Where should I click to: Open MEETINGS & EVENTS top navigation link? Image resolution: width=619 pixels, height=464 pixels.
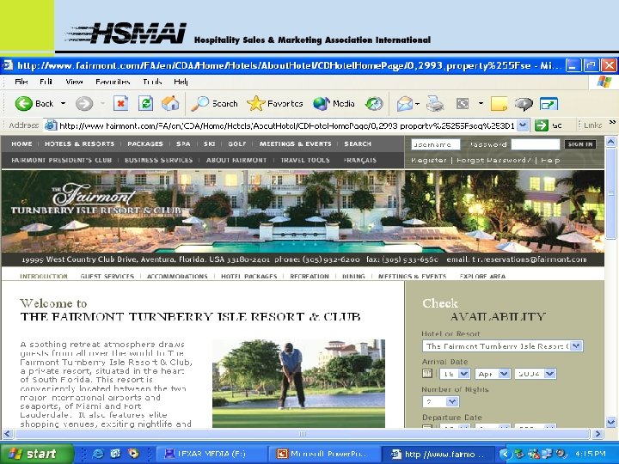pos(295,144)
